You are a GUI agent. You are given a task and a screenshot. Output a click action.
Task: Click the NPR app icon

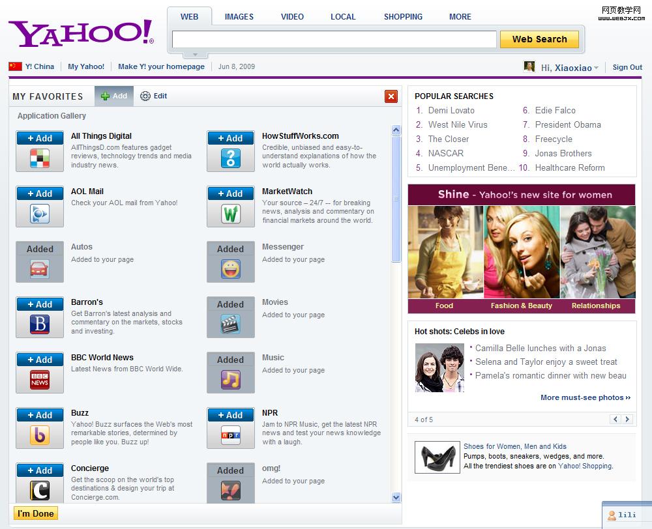[231, 435]
